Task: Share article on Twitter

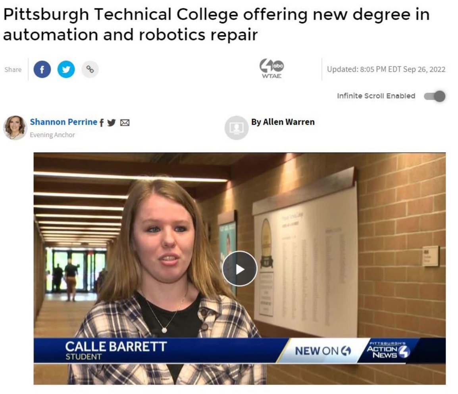Action: [66, 69]
